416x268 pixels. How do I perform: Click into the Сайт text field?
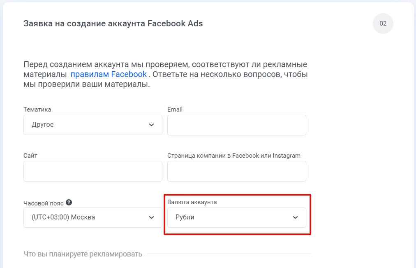pyautogui.click(x=92, y=171)
